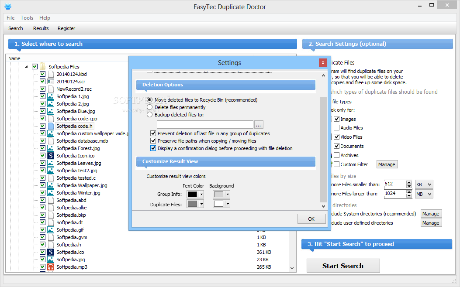Click Manage for System directories

click(x=431, y=214)
